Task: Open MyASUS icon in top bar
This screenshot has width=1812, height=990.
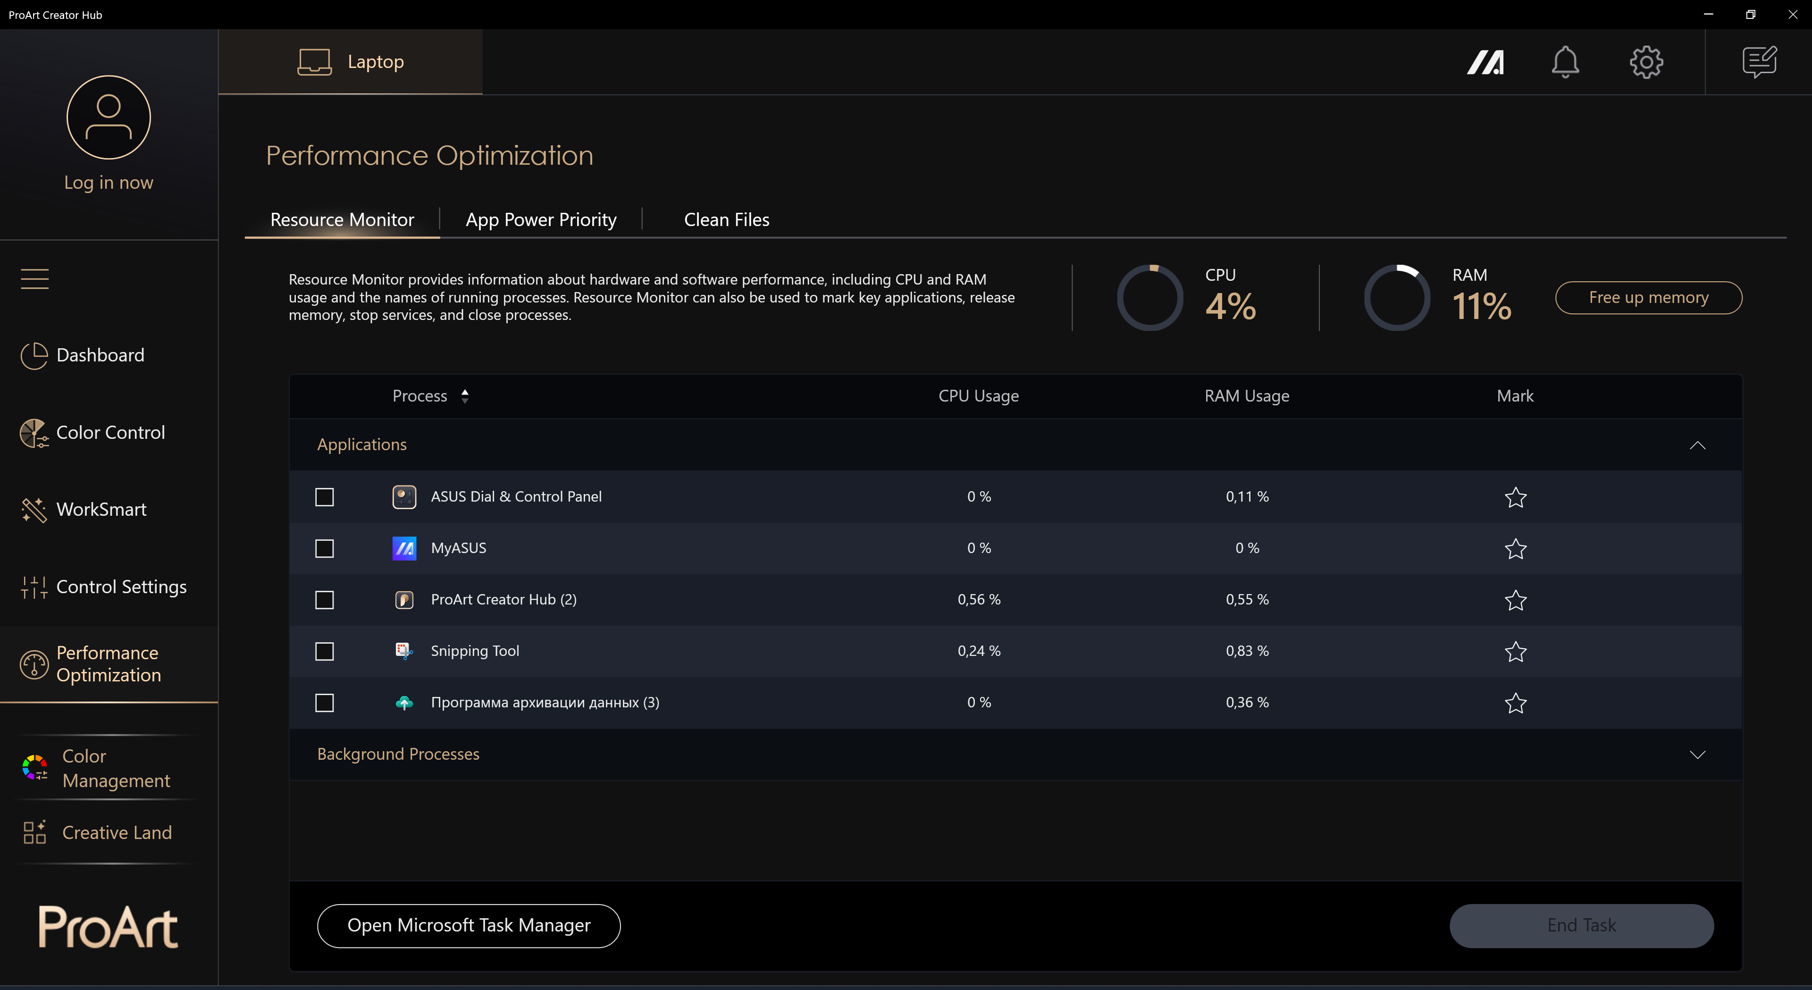Action: pyautogui.click(x=1485, y=62)
